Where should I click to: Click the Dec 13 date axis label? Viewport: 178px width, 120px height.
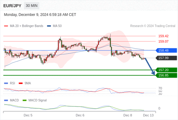pyautogui.click(x=148, y=115)
